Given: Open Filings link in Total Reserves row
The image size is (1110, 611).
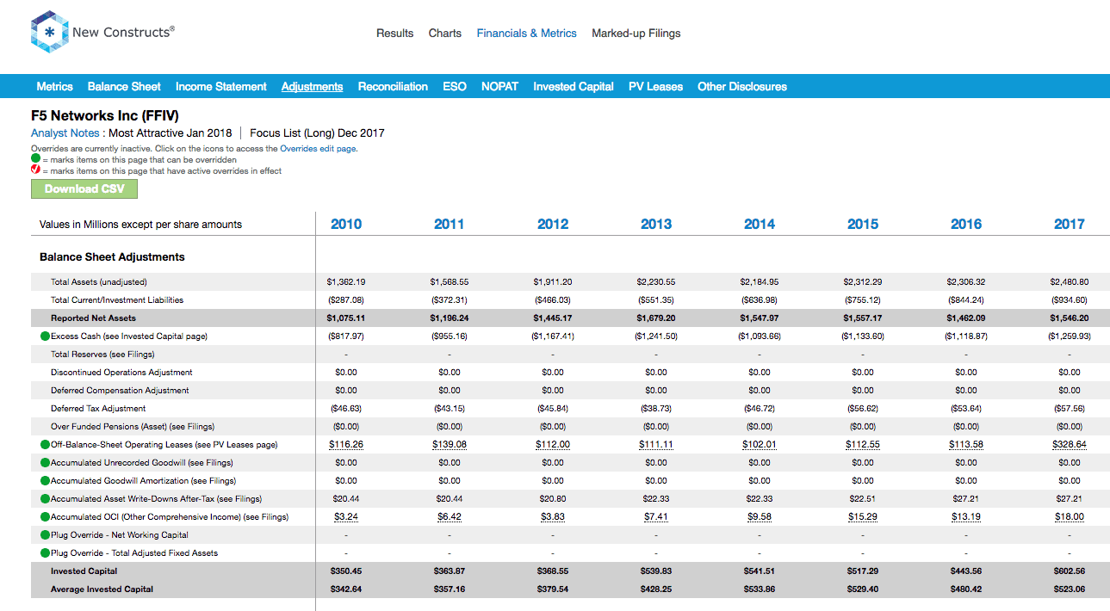Looking at the screenshot, I should tap(140, 355).
